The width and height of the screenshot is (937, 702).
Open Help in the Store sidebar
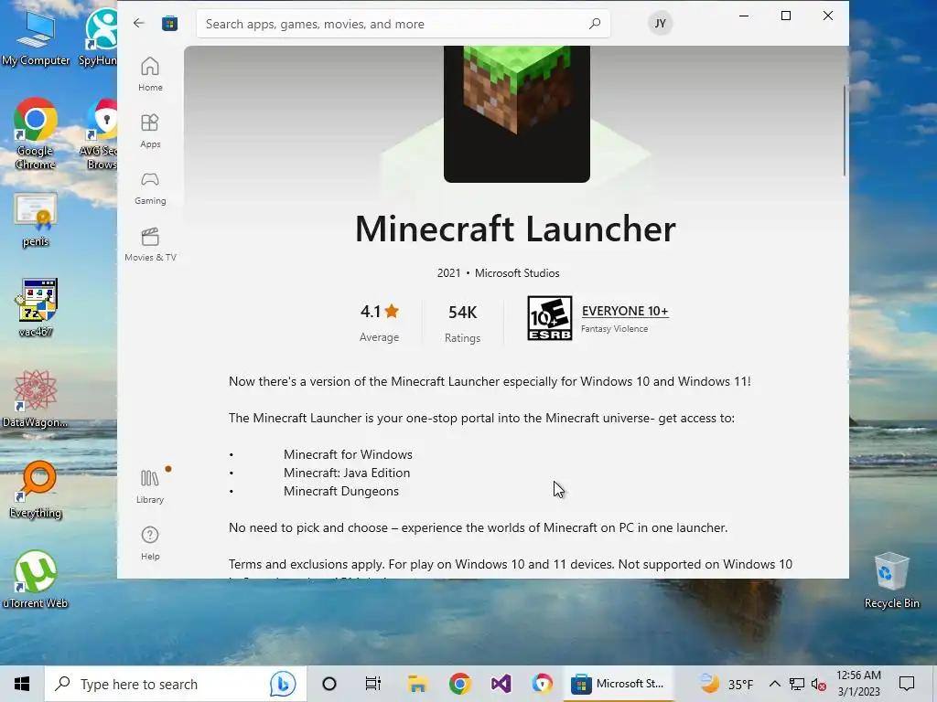pyautogui.click(x=150, y=543)
